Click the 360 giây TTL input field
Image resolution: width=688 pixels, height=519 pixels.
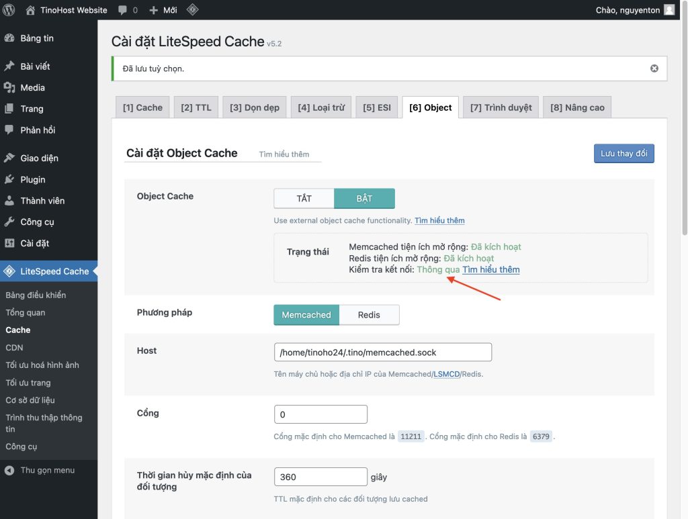pos(320,477)
